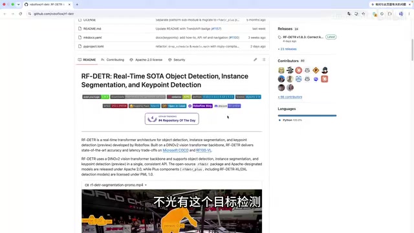Bookmark this page with the star icon
The height and width of the screenshot is (233, 414).
[x=364, y=14]
